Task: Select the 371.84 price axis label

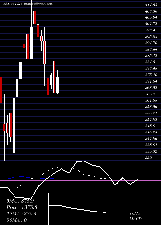Action: pyautogui.click(x=151, y=81)
